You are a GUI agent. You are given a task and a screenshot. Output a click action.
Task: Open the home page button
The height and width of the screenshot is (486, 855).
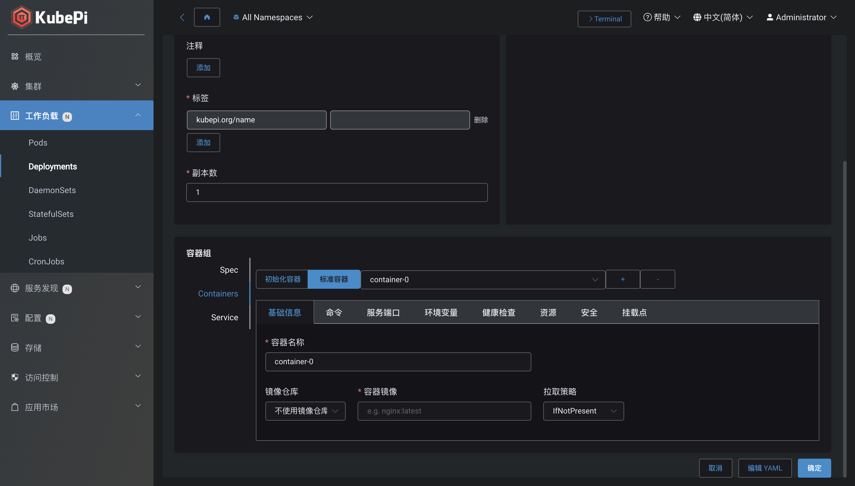[207, 17]
